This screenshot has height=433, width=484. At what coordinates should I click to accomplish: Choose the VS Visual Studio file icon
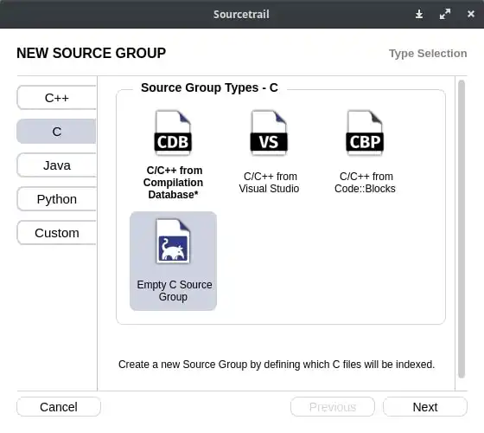(269, 132)
